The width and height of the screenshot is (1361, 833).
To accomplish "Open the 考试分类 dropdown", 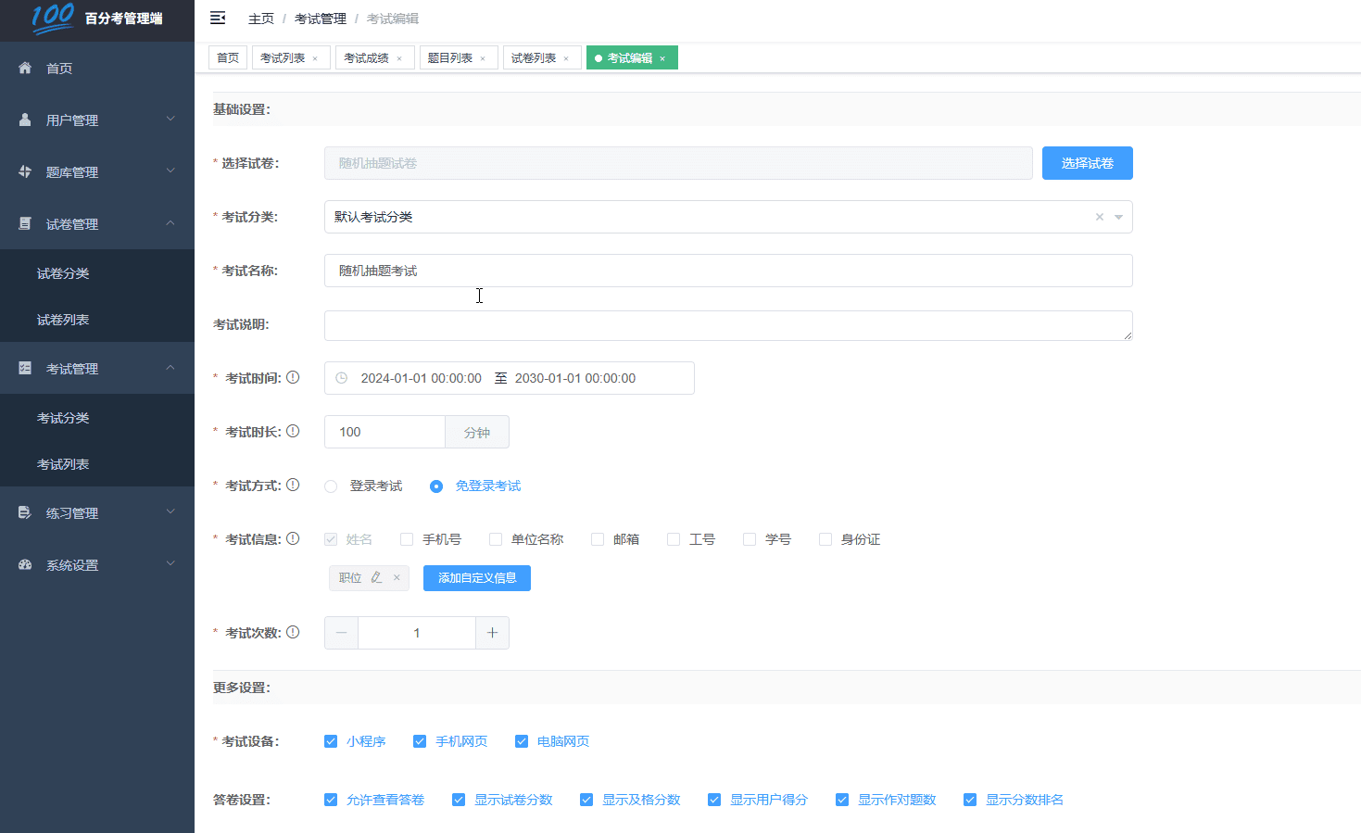I will tap(1118, 216).
